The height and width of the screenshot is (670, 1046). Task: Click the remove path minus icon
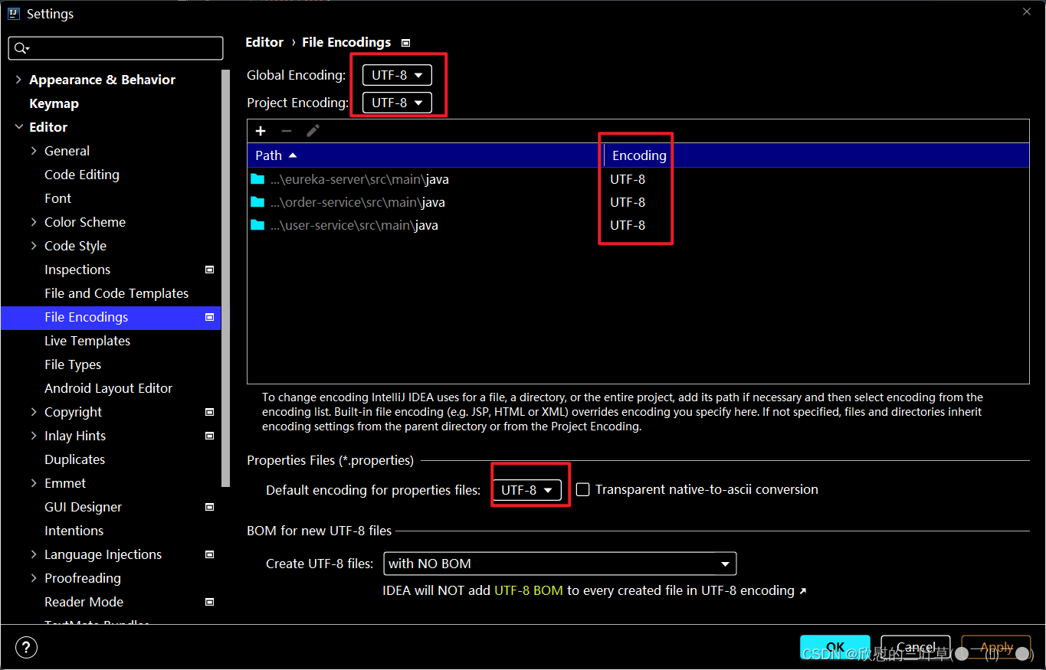coord(287,131)
